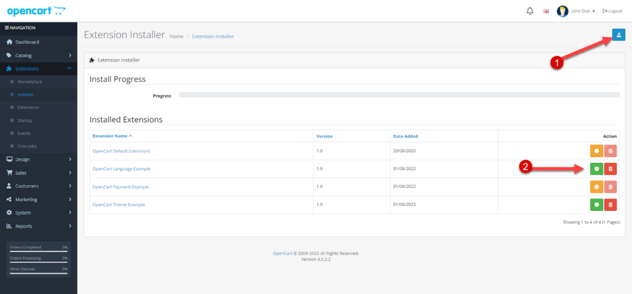Viewport: 632px width, 294px height.
Task: Sort by Date Added column header
Action: (x=405, y=136)
